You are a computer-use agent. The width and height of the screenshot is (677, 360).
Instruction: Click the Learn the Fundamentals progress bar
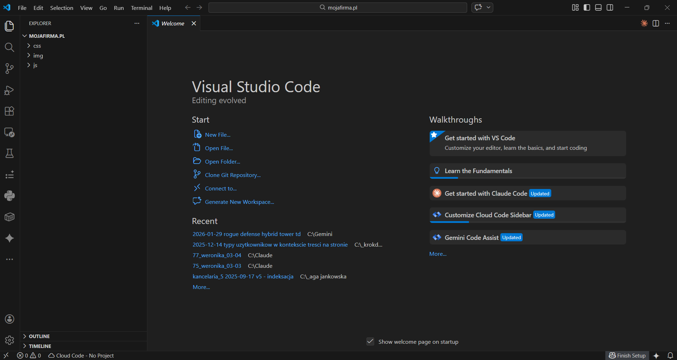(x=443, y=178)
